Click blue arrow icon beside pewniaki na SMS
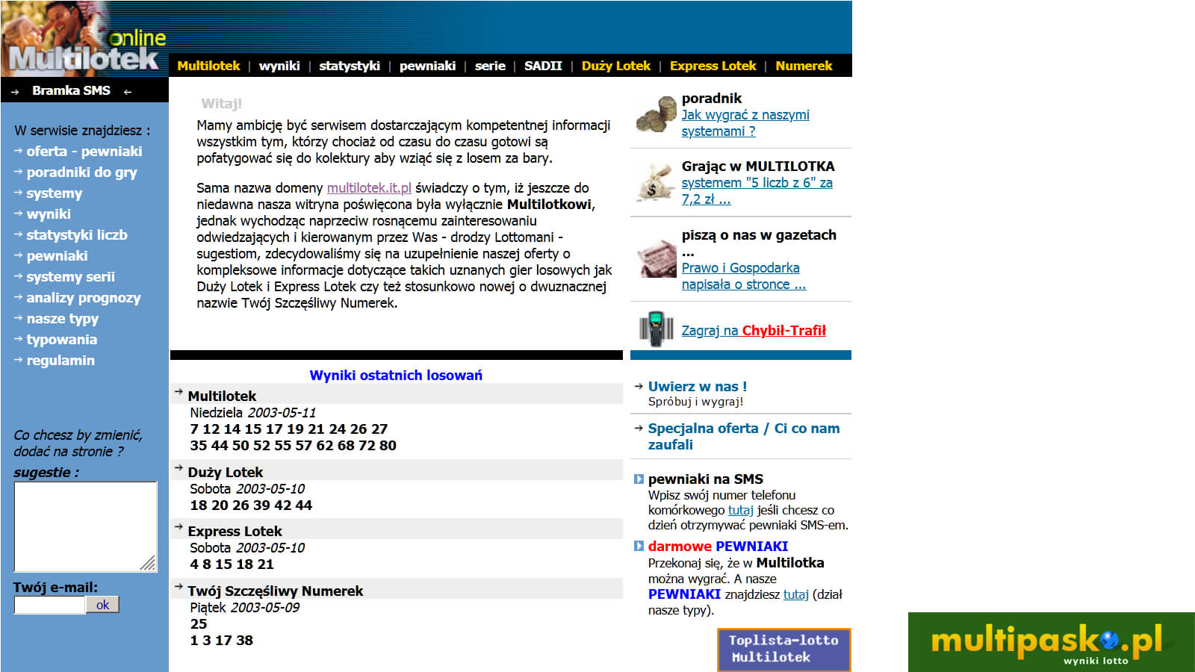 click(639, 479)
